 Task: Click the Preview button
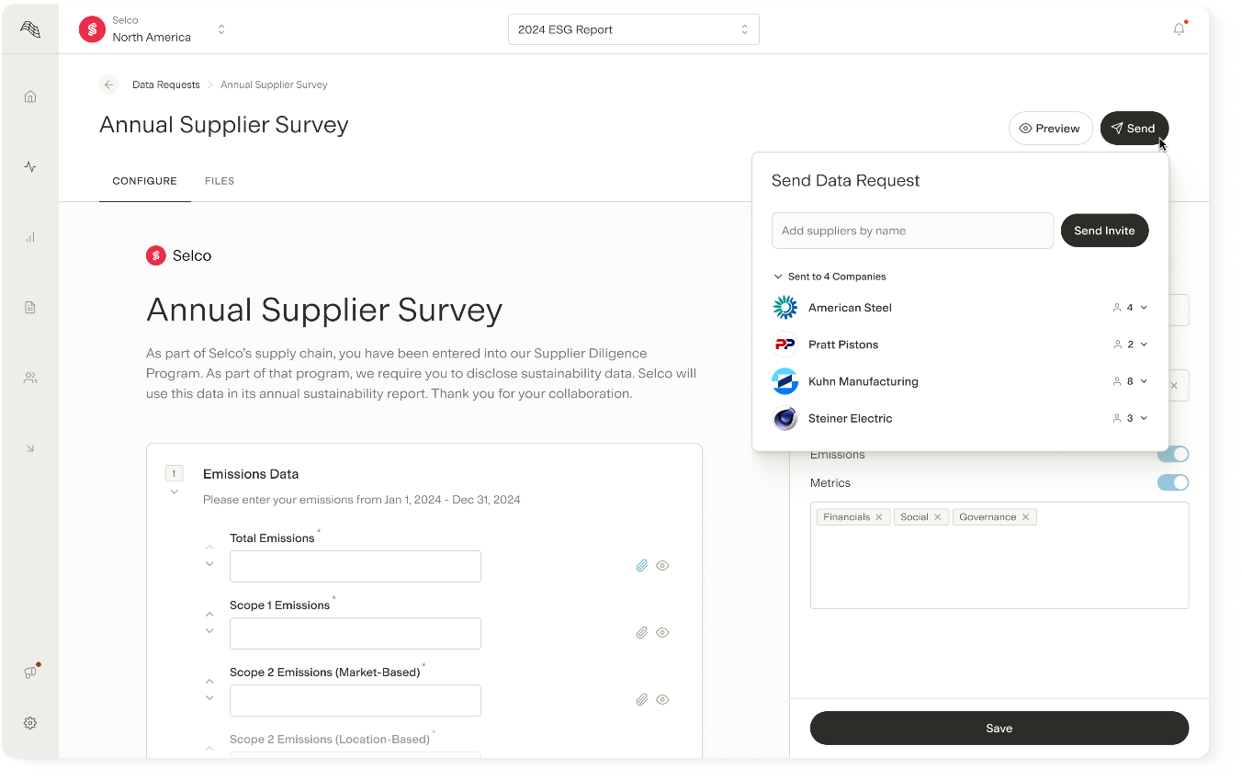point(1051,129)
